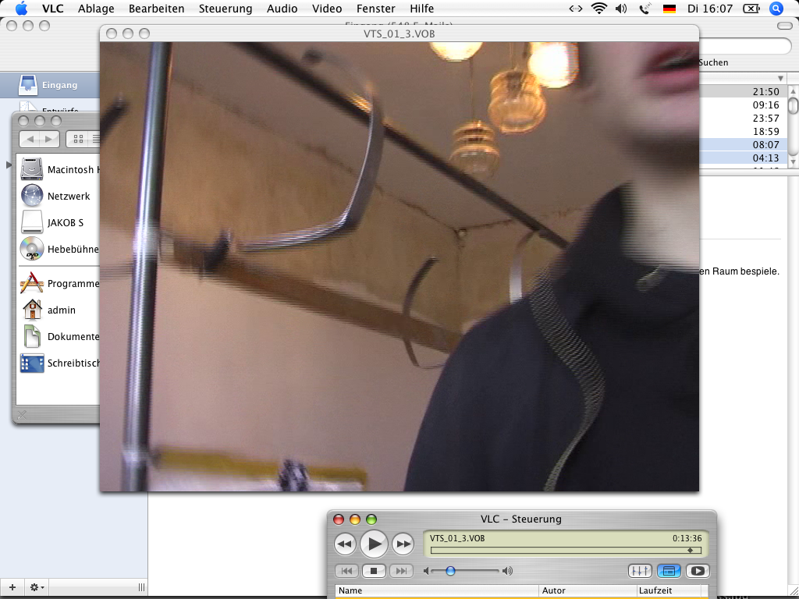Toggle fullscreen video with the VLC button
The height and width of the screenshot is (599, 799).
[698, 571]
